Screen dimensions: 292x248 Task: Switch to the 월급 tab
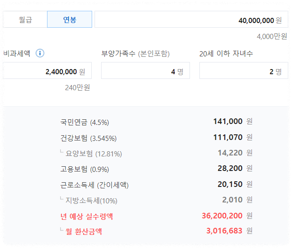(x=25, y=19)
